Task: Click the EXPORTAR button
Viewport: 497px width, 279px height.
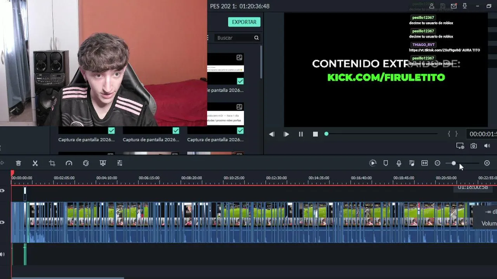Action: (244, 22)
